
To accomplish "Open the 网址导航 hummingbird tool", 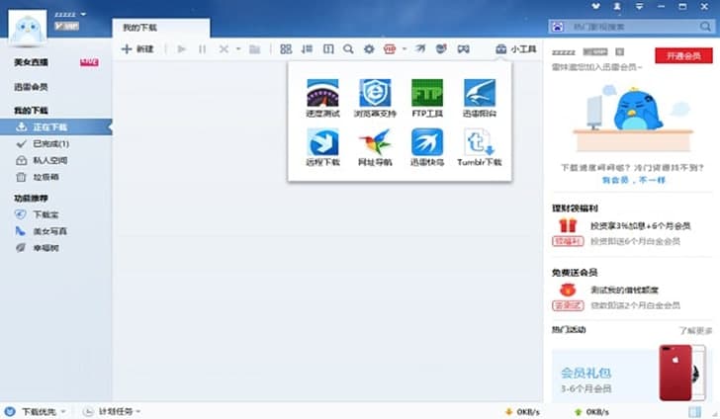I will pyautogui.click(x=375, y=147).
